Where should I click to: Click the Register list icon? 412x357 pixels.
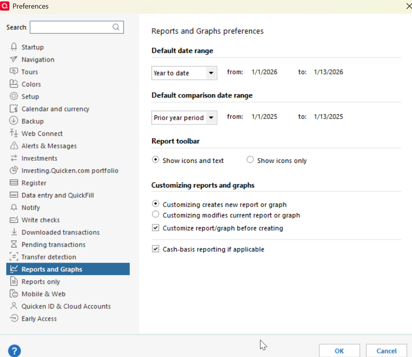[14, 182]
